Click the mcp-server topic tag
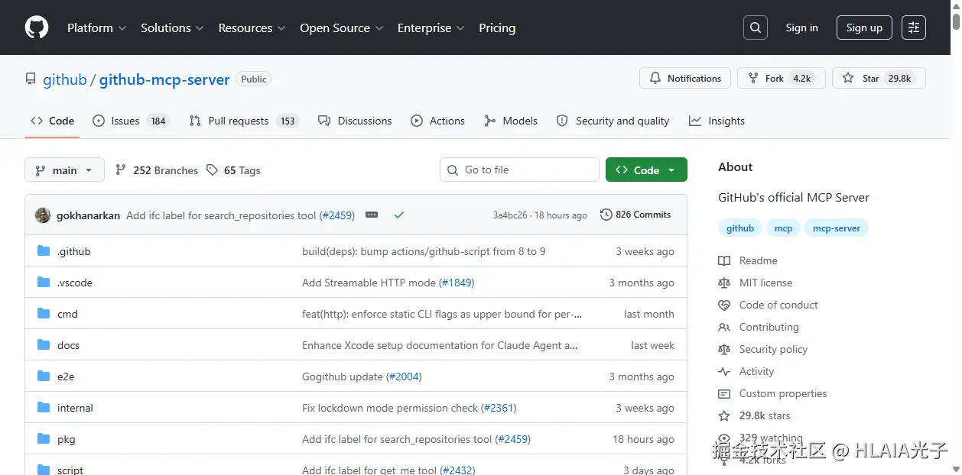 click(837, 228)
